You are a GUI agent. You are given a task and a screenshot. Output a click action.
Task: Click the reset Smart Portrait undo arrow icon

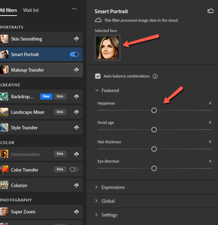(x=210, y=11)
